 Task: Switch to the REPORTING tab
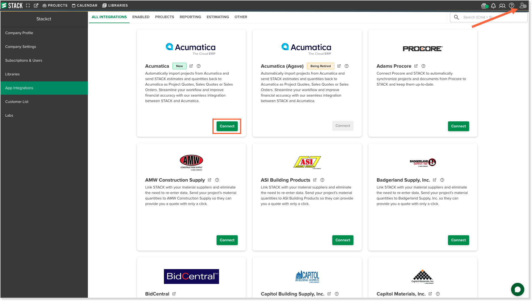(190, 17)
